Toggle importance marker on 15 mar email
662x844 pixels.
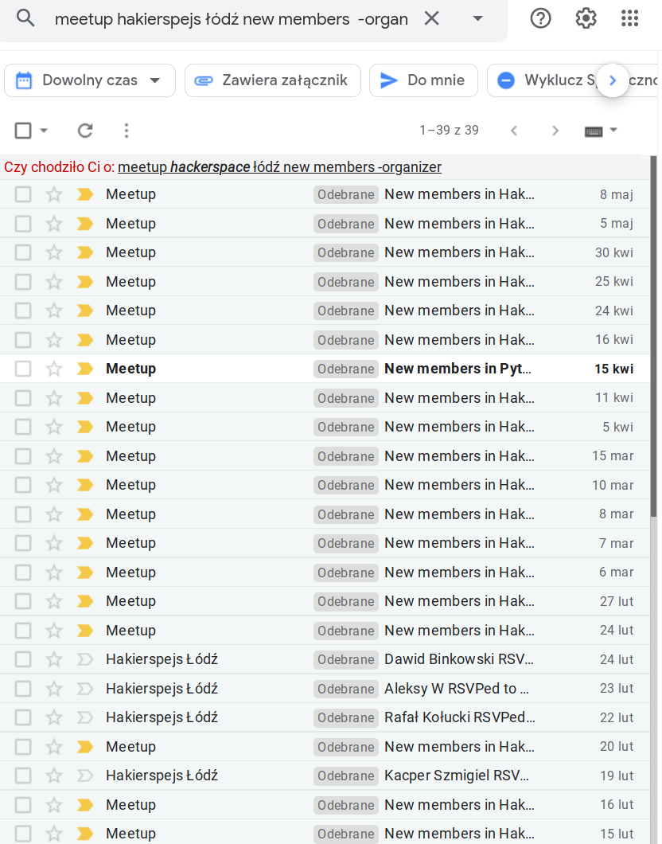click(85, 456)
